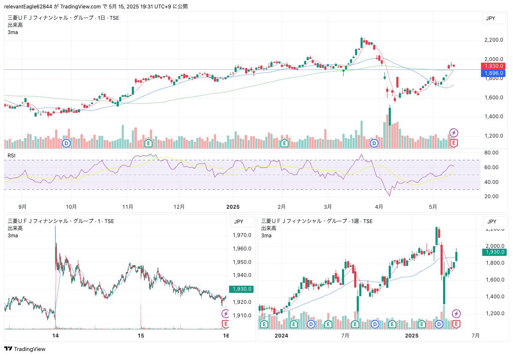Screen dimensions: 513x356
Task: Click the purple lightning icon on the daily chart
Action: pyautogui.click(x=454, y=133)
